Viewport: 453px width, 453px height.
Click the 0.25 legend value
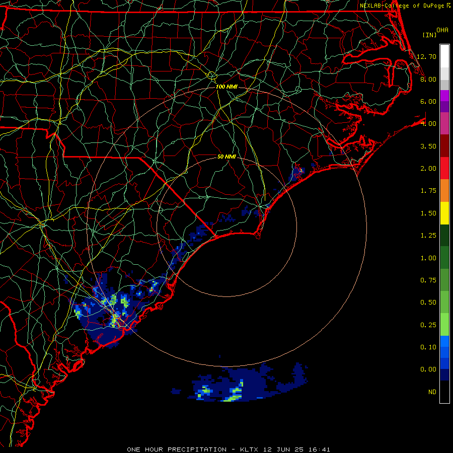[428, 325]
